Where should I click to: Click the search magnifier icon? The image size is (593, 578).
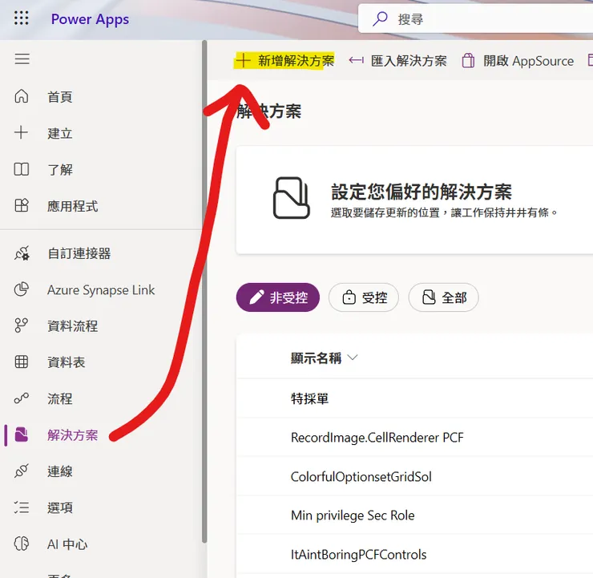[x=380, y=18]
